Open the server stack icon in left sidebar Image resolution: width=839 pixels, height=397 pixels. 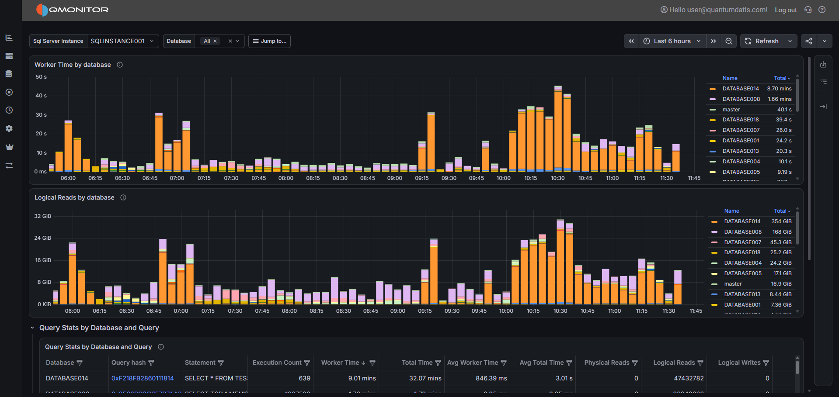point(9,56)
